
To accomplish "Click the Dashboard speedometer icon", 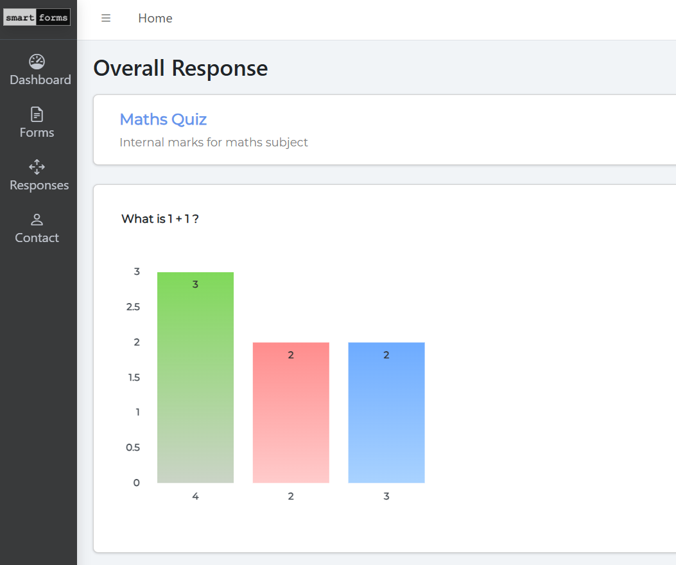I will pos(37,62).
